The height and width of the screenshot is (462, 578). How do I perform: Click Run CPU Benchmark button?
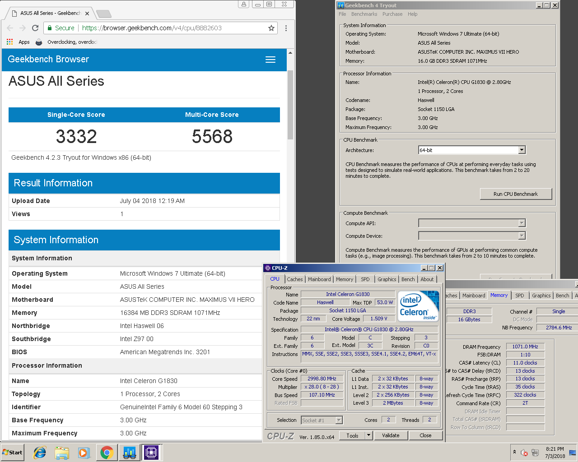[x=516, y=194]
